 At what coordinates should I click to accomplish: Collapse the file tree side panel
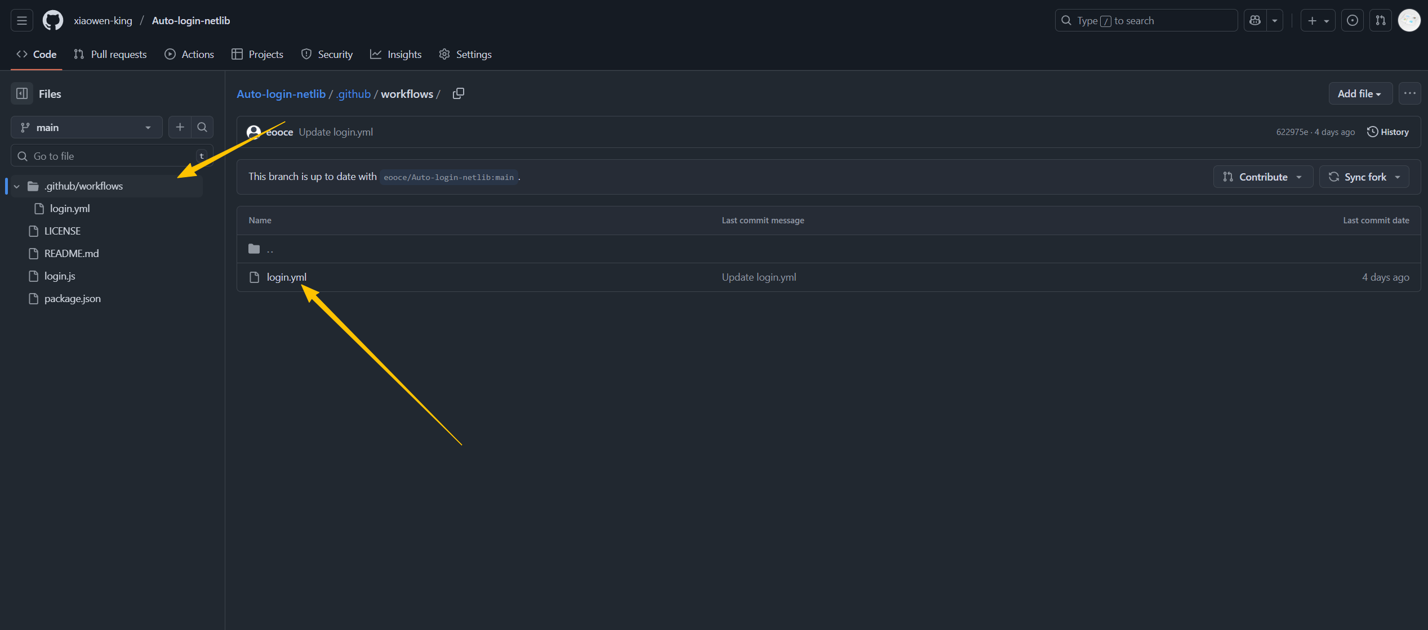[22, 94]
